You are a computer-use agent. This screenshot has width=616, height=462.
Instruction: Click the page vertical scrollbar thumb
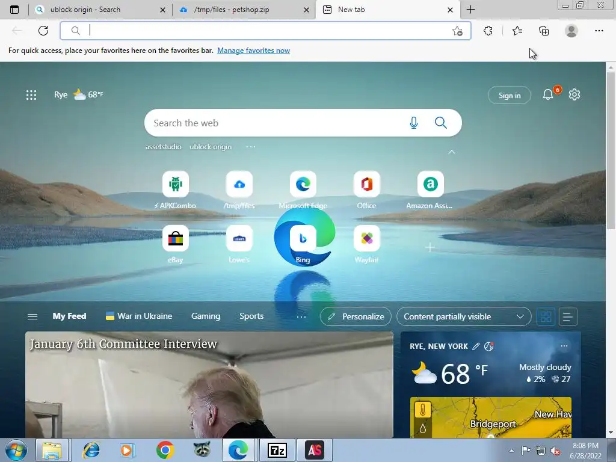point(611,151)
